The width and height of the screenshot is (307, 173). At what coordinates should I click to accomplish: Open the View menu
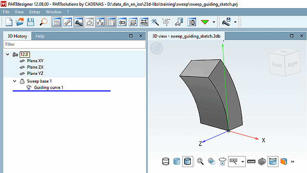(x=19, y=12)
